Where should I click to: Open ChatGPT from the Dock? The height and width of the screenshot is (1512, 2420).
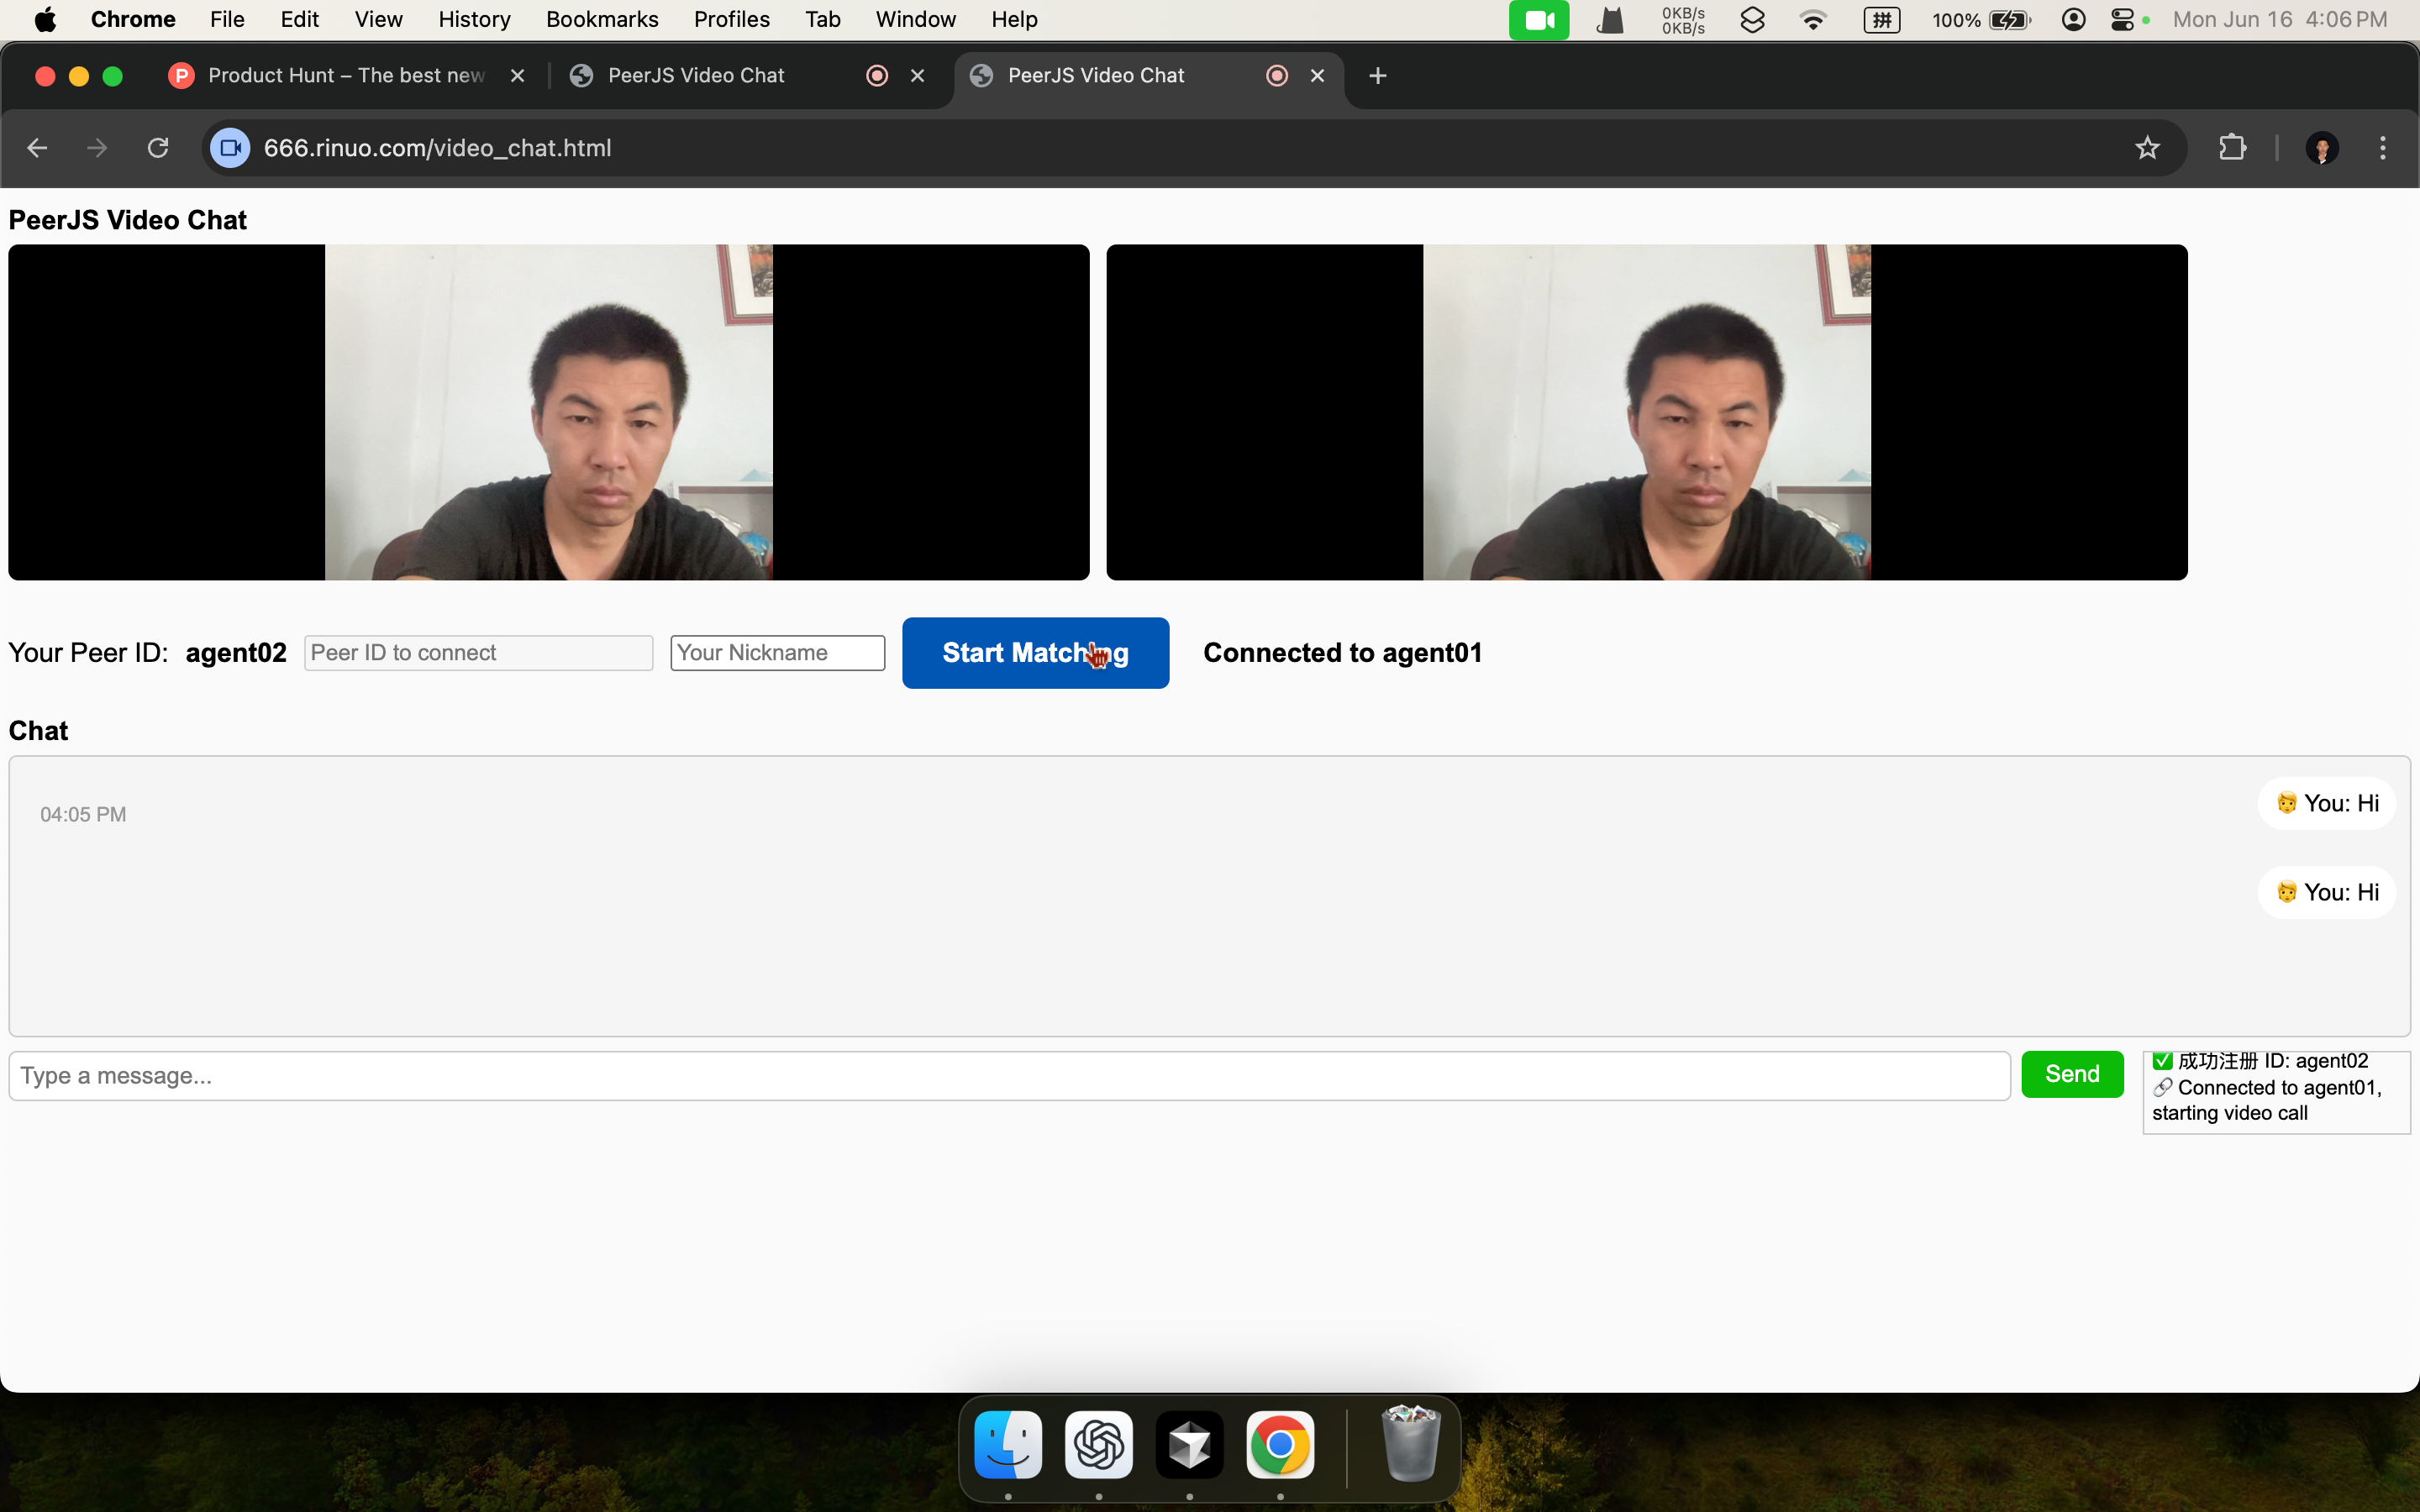tap(1098, 1444)
